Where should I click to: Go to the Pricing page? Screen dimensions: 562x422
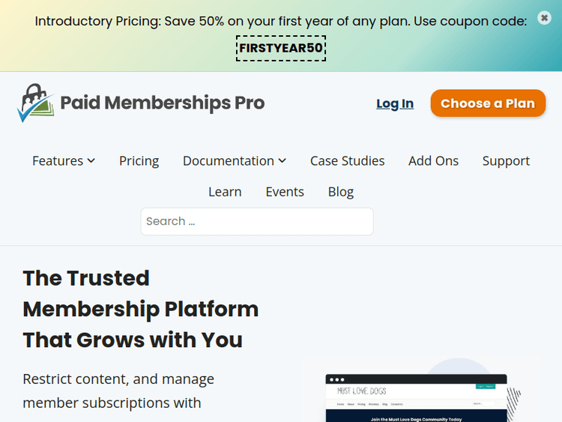point(139,160)
